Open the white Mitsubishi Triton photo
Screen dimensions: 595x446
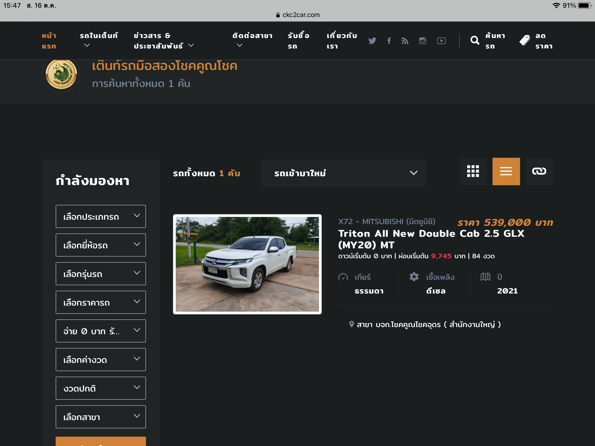247,264
